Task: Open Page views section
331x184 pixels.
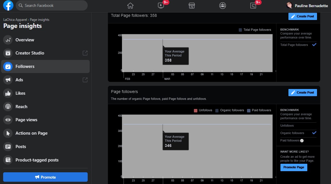Action: click(45, 120)
